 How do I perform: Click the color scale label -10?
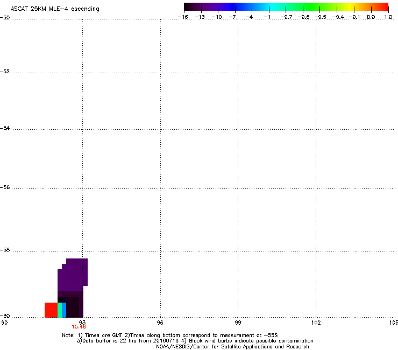(217, 17)
